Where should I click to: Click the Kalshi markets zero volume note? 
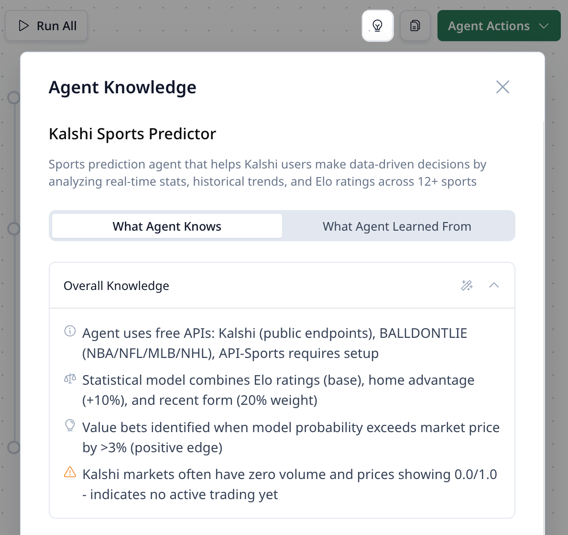click(x=290, y=484)
